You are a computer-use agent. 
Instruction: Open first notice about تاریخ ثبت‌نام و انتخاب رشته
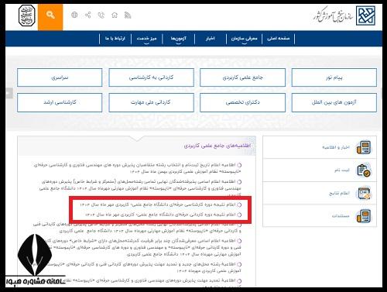tap(137, 168)
